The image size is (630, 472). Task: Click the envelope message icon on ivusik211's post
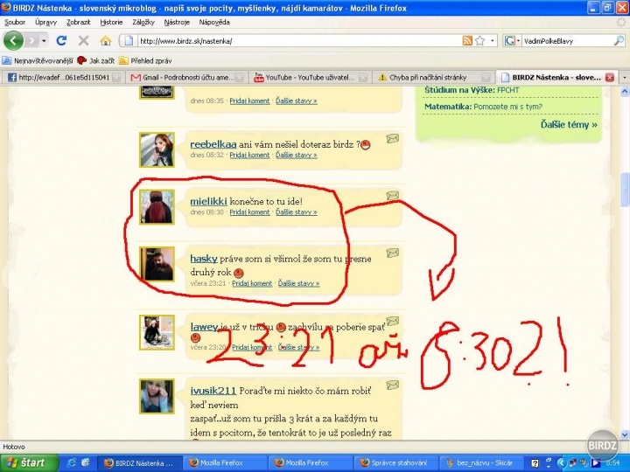click(x=393, y=385)
